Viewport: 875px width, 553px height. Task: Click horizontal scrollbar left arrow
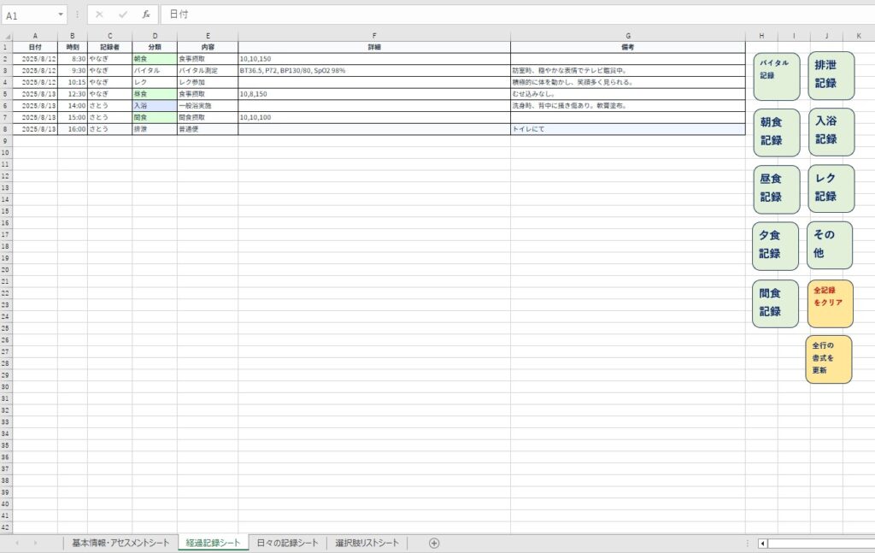[764, 543]
